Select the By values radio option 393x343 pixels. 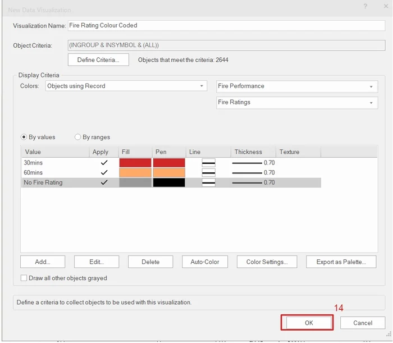24,137
